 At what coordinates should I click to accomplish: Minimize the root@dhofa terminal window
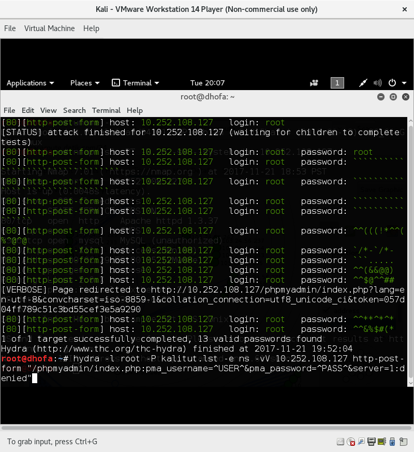[381, 97]
